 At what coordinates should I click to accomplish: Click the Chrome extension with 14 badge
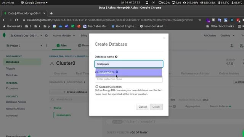click(208, 20)
